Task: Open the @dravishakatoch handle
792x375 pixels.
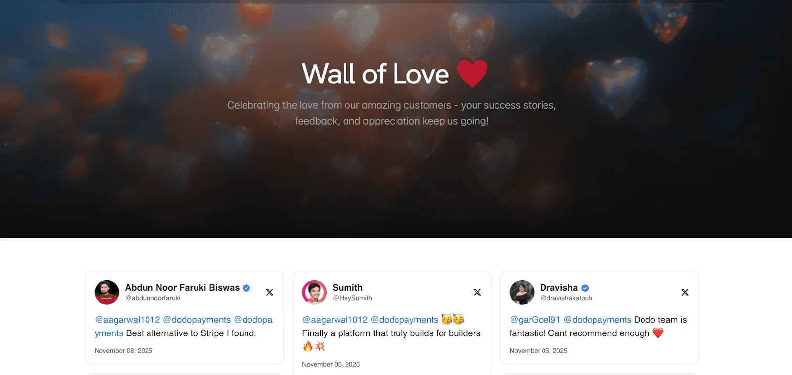Action: [x=566, y=298]
